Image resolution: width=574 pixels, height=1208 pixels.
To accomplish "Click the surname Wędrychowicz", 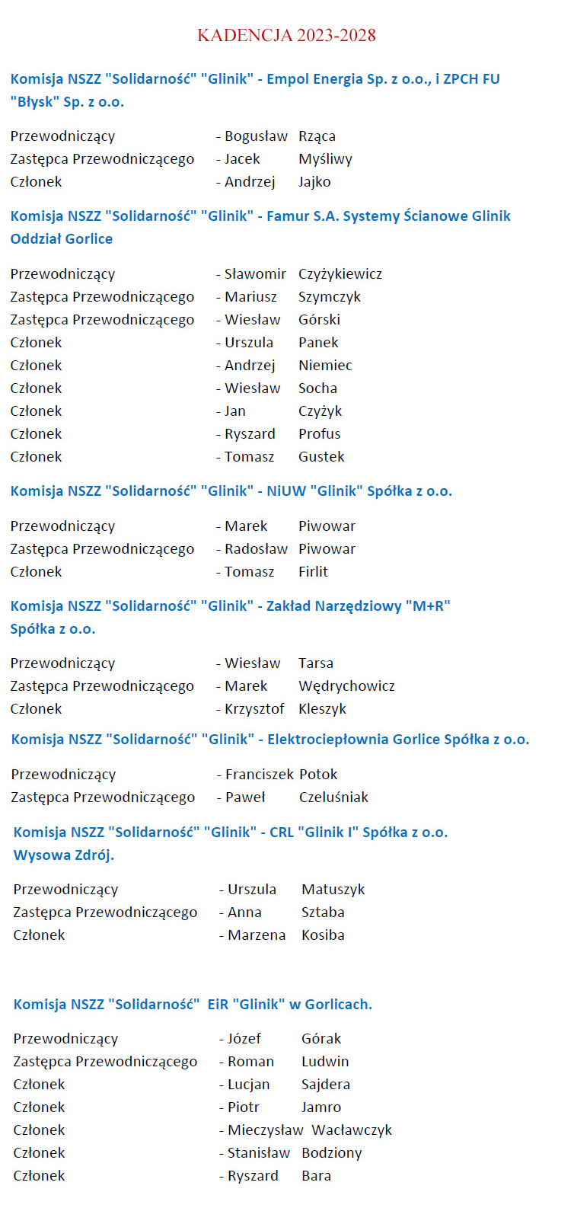I will tap(346, 686).
